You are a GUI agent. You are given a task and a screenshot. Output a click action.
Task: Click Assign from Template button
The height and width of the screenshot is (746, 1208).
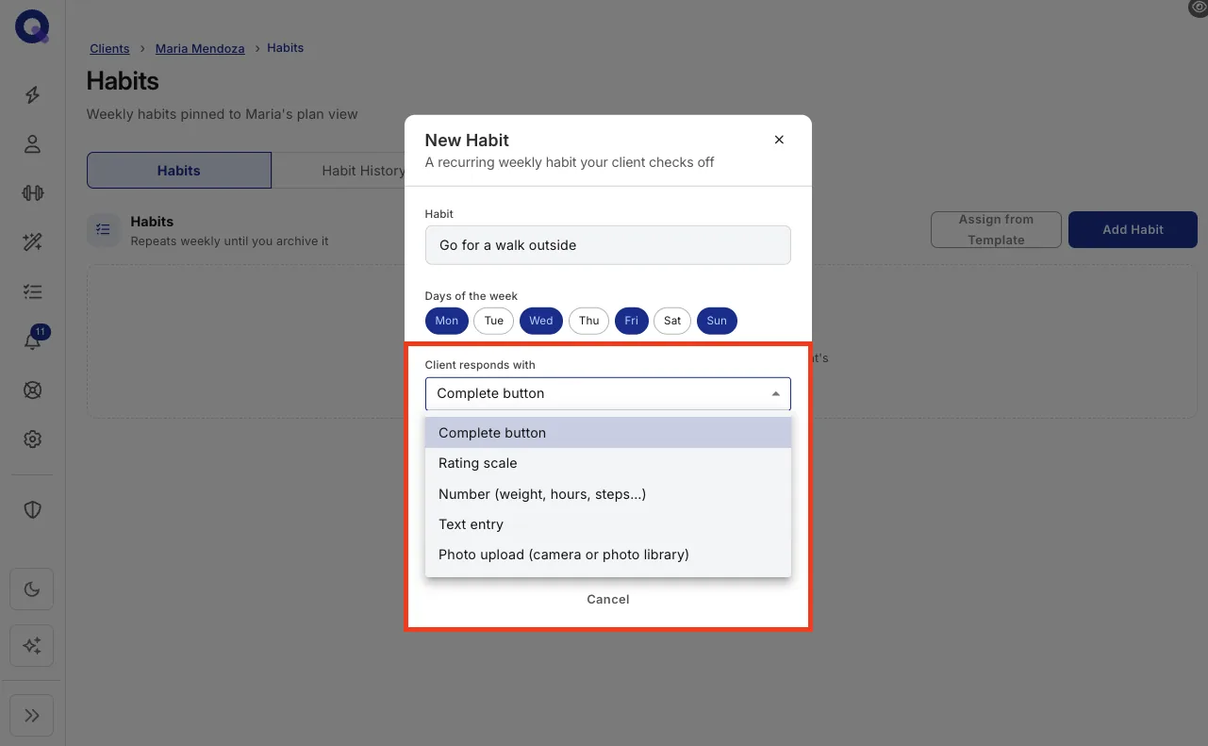[x=996, y=229]
